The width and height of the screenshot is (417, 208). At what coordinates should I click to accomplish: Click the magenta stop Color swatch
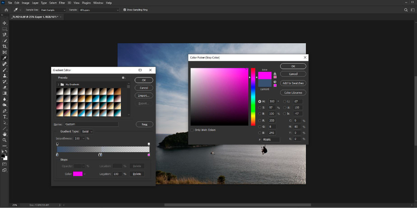click(x=78, y=174)
